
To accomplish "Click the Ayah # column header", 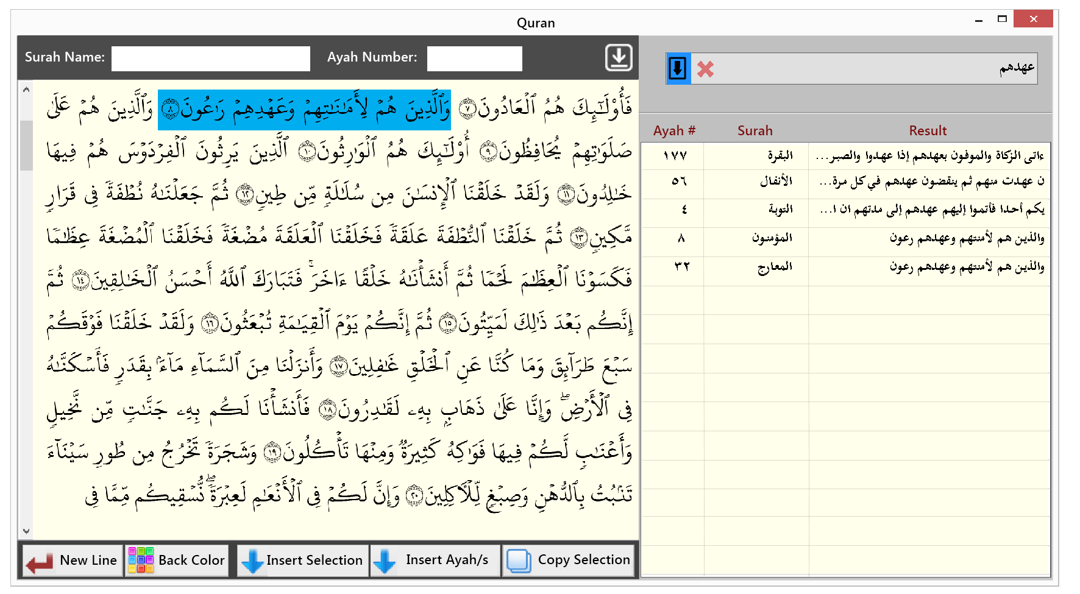I will [x=674, y=130].
